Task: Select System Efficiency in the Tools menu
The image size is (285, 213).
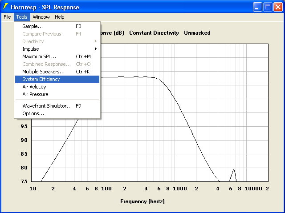Action: tap(57, 79)
